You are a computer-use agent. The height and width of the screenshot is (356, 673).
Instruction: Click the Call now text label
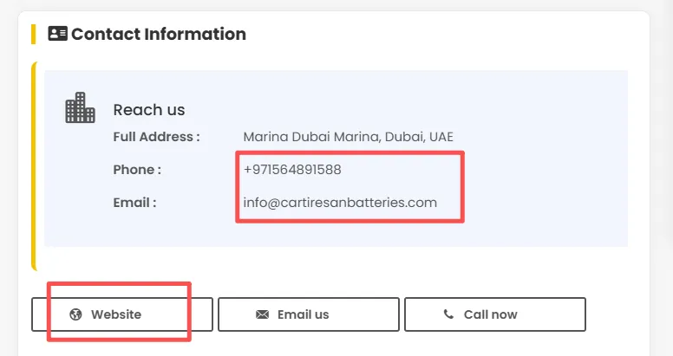tap(490, 314)
